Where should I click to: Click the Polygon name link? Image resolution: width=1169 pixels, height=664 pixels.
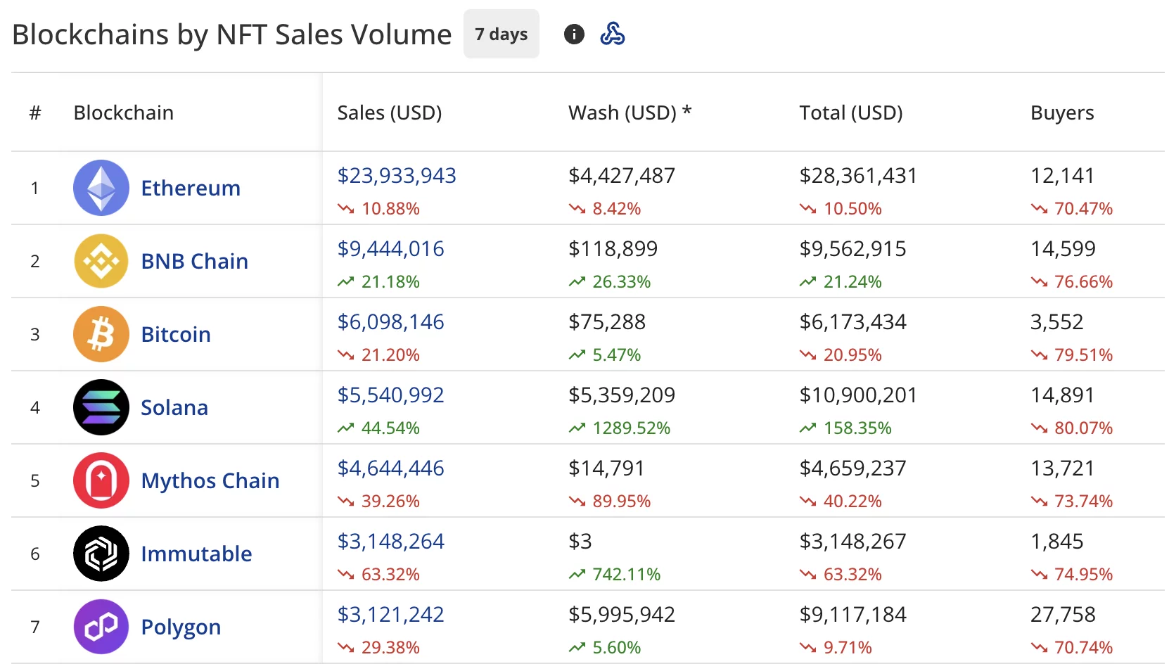pos(181,627)
